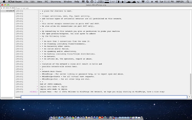
Task: Click the 'Network Main Chans:' line
Action: click(51, 71)
